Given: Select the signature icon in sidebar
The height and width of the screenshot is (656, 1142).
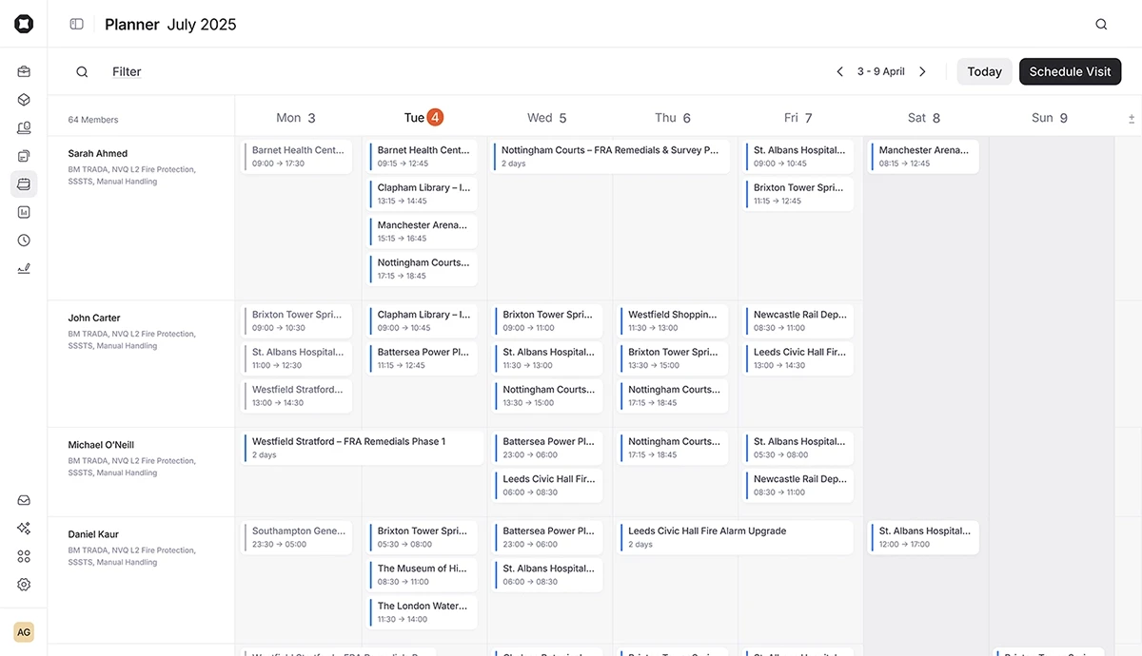Looking at the screenshot, I should [23, 268].
